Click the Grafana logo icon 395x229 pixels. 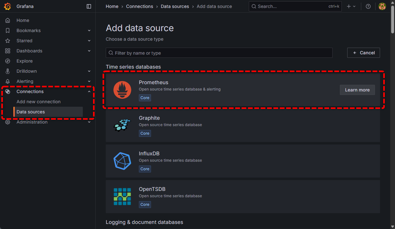pos(8,6)
